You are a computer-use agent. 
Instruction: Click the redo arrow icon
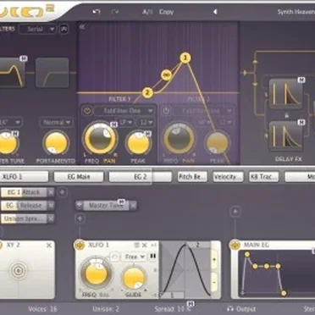pos(115,12)
